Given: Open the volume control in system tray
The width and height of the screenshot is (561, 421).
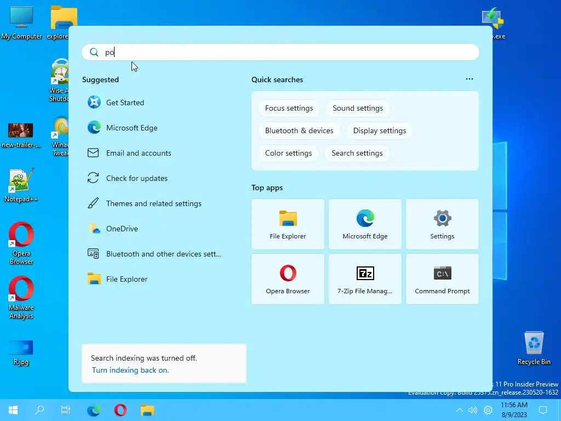Looking at the screenshot, I should click(x=473, y=410).
